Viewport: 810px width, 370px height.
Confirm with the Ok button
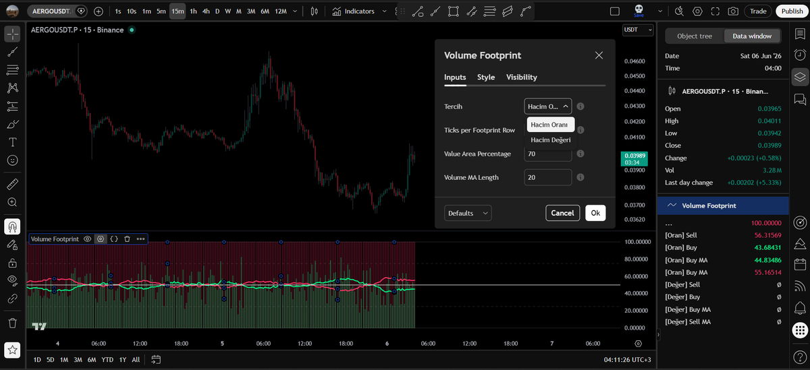(595, 213)
